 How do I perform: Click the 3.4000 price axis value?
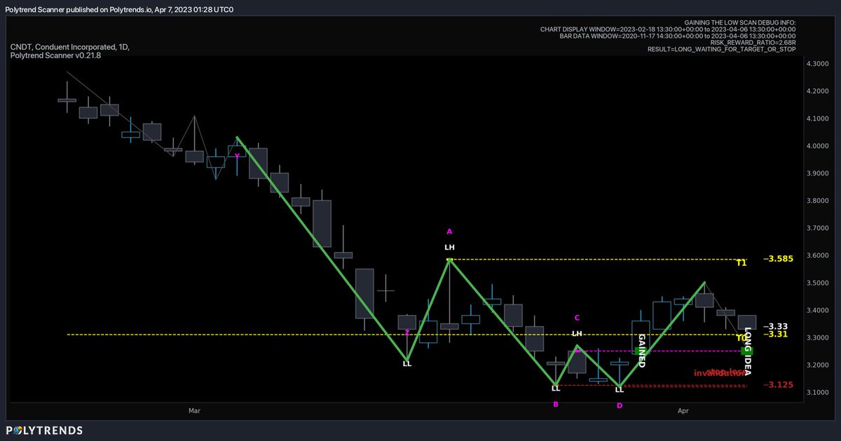coord(819,310)
